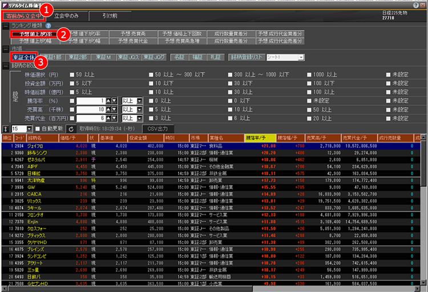Open the row count dropdown showing 15
The width and height of the screenshot is (428, 292).
(30, 129)
